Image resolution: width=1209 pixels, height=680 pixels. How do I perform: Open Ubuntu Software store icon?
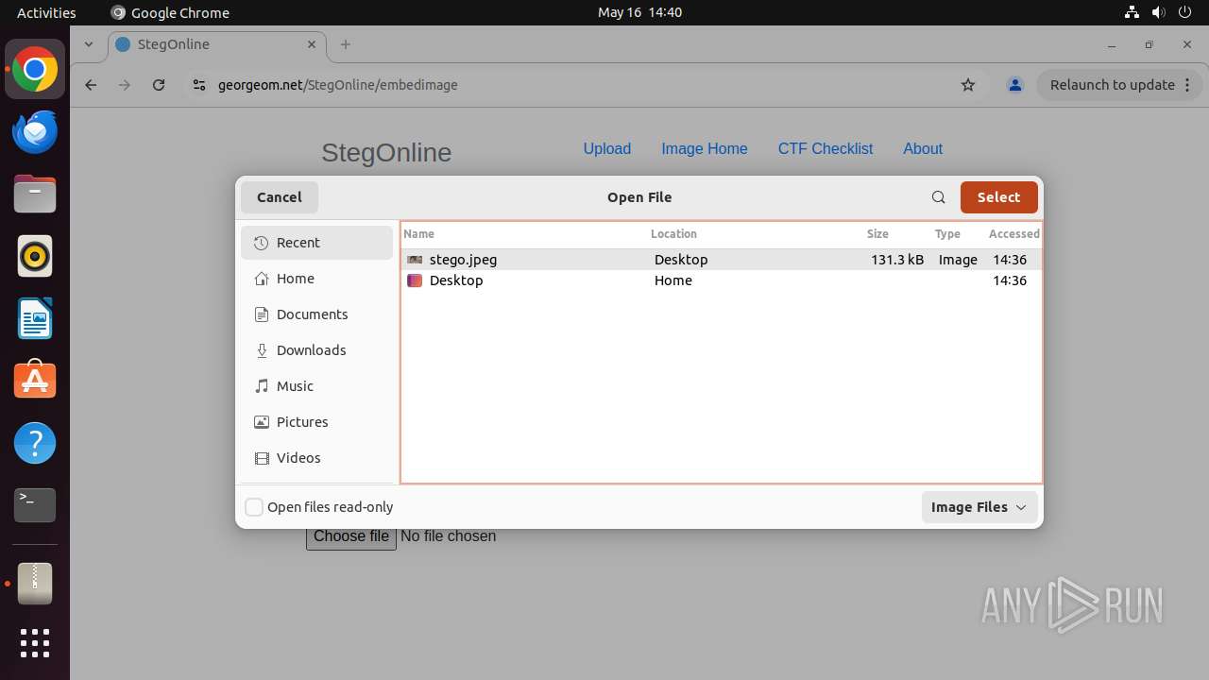pos(35,381)
